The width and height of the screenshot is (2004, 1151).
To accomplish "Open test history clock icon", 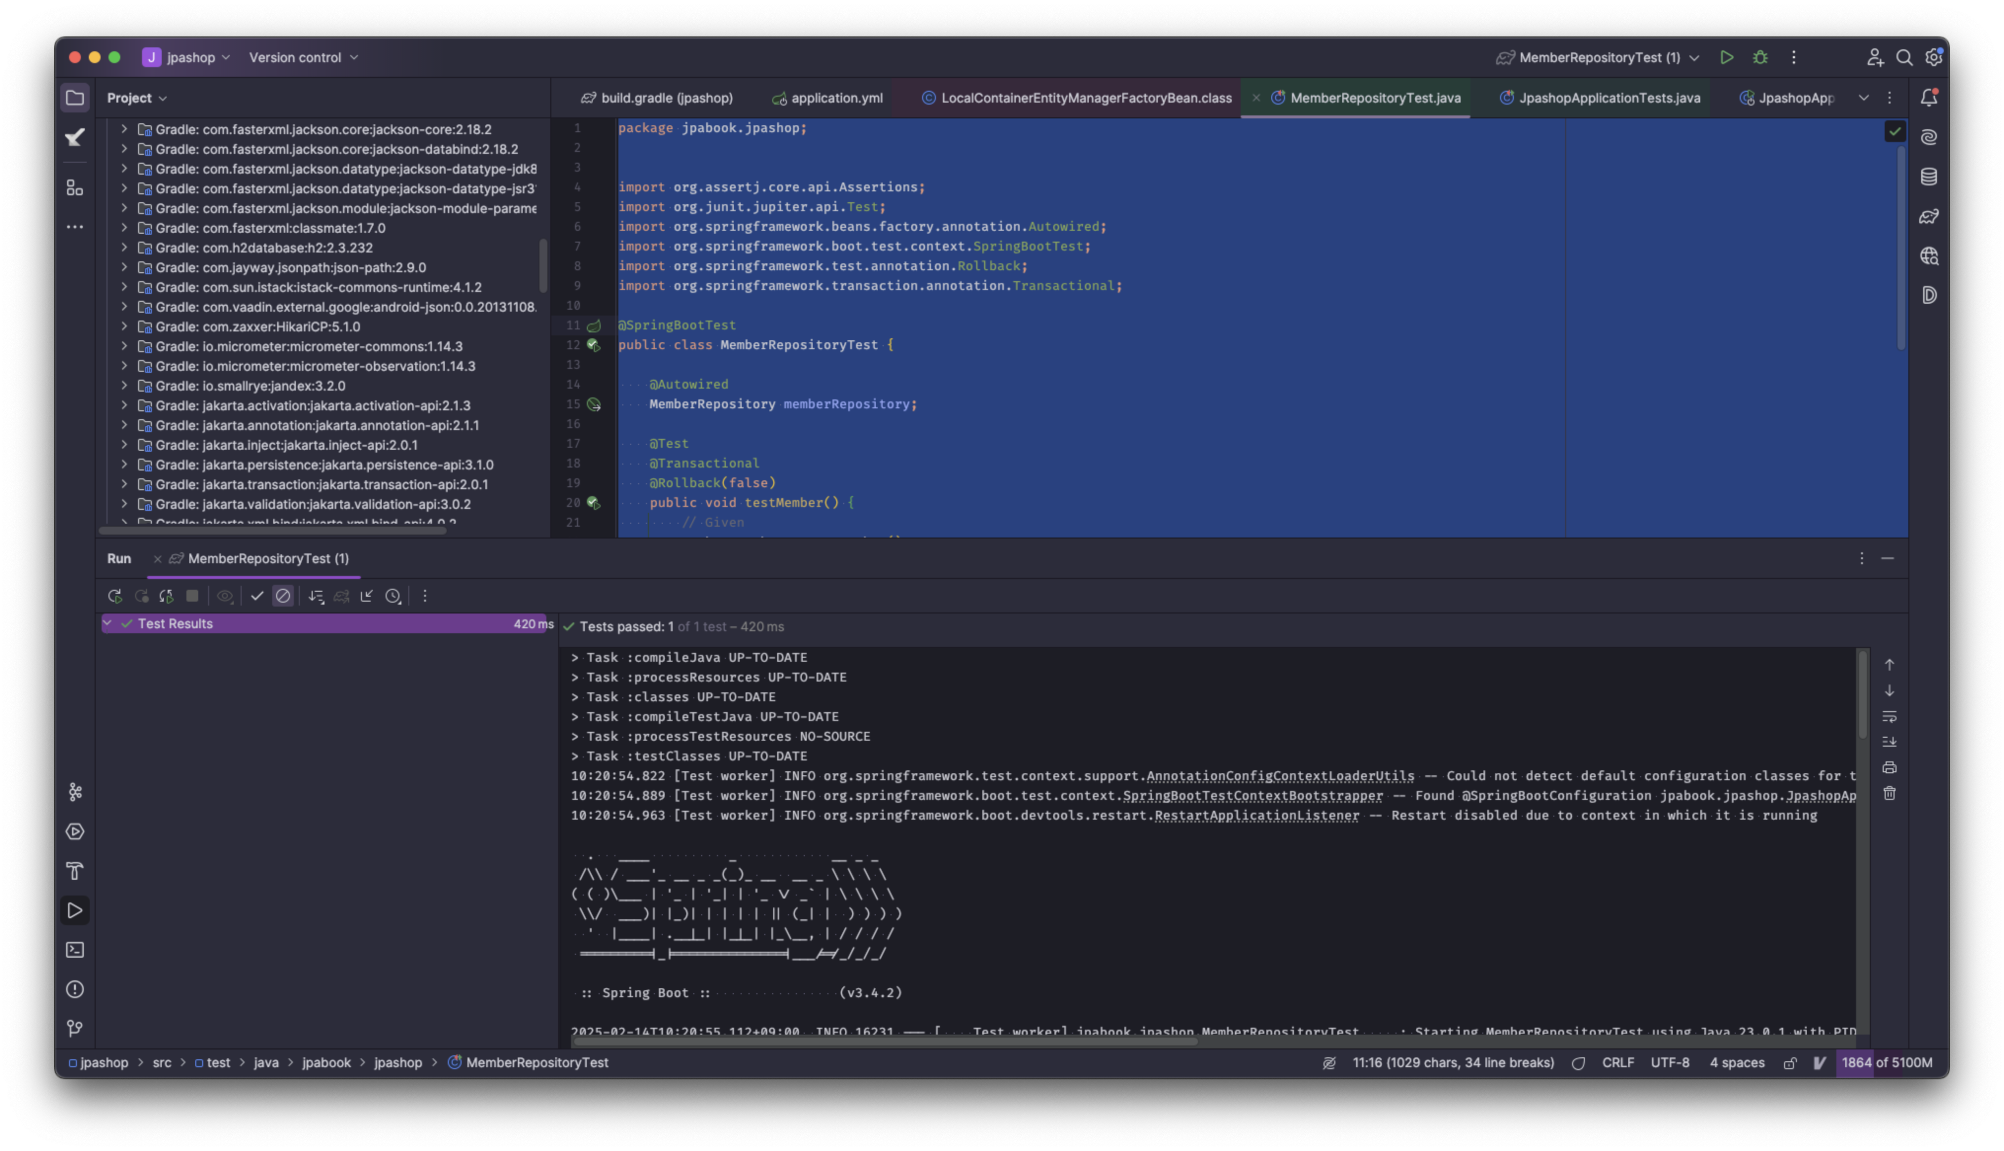I will pos(394,596).
